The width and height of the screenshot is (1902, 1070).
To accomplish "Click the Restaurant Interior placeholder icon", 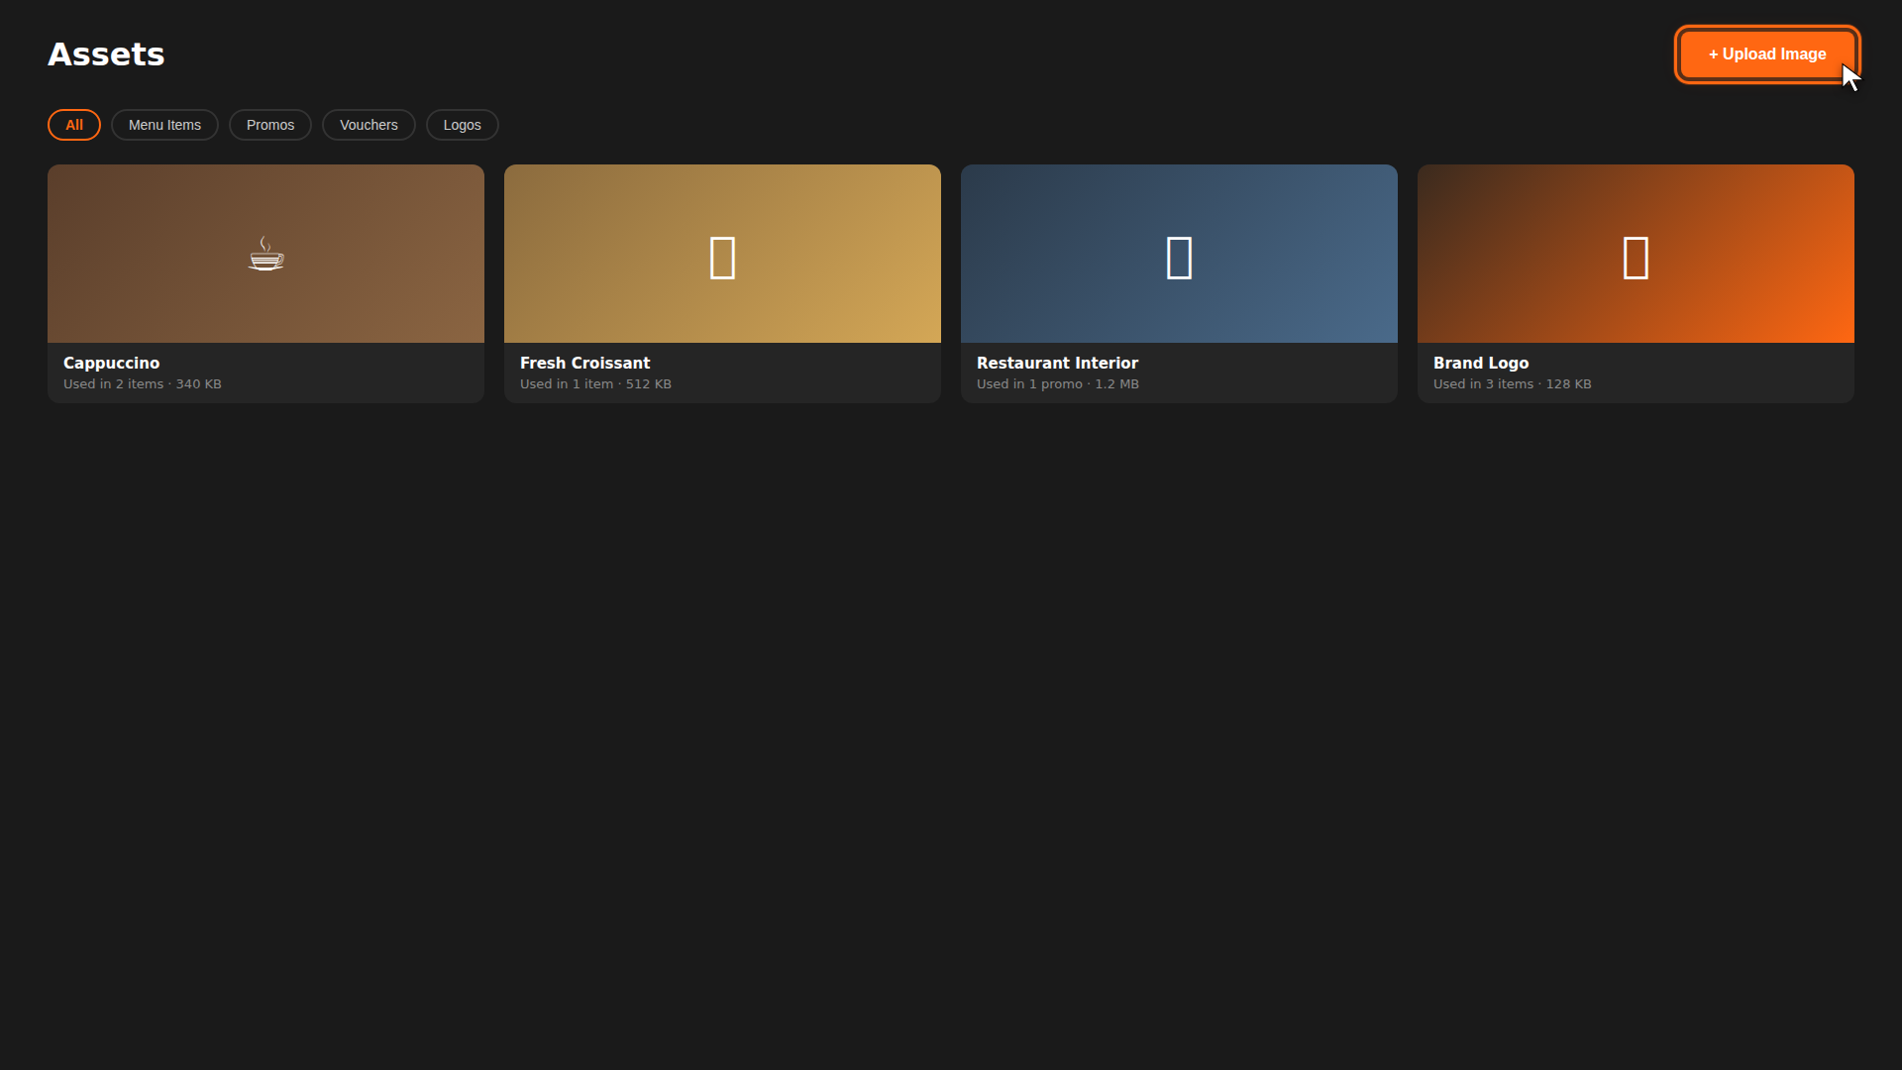I will tap(1179, 258).
